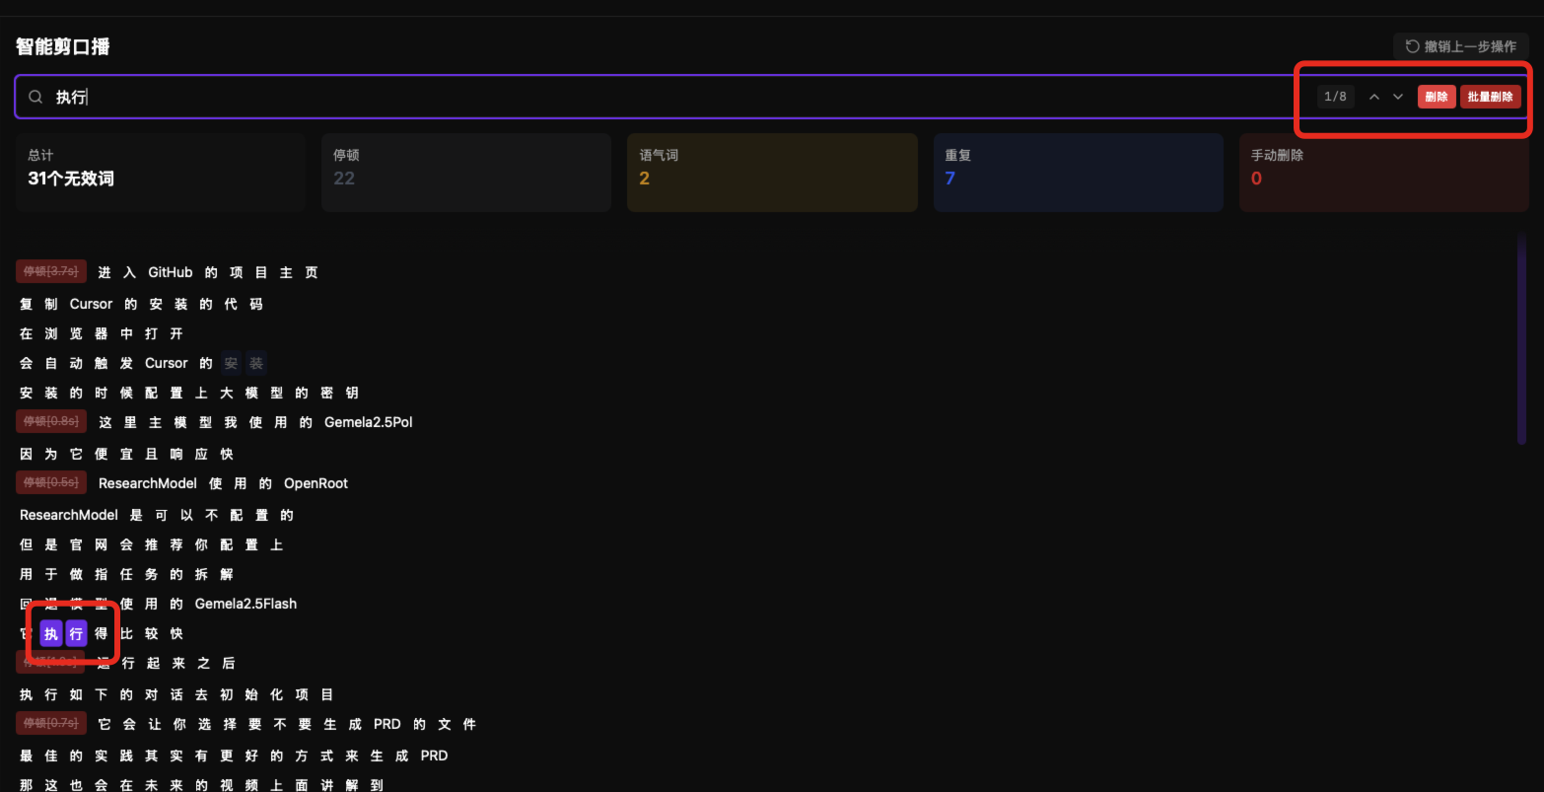Viewport: 1544px width, 792px height.
Task: Click the undo arrow icon beside 撤销上一步操作
Action: click(x=1412, y=46)
